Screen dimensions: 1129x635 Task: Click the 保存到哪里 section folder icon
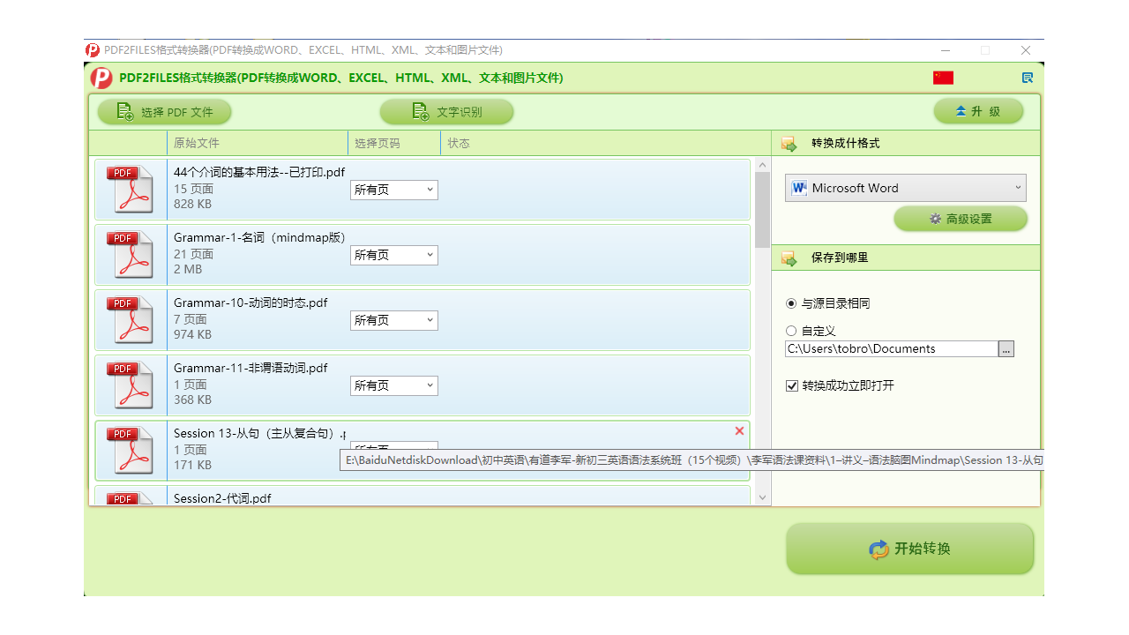tap(789, 258)
